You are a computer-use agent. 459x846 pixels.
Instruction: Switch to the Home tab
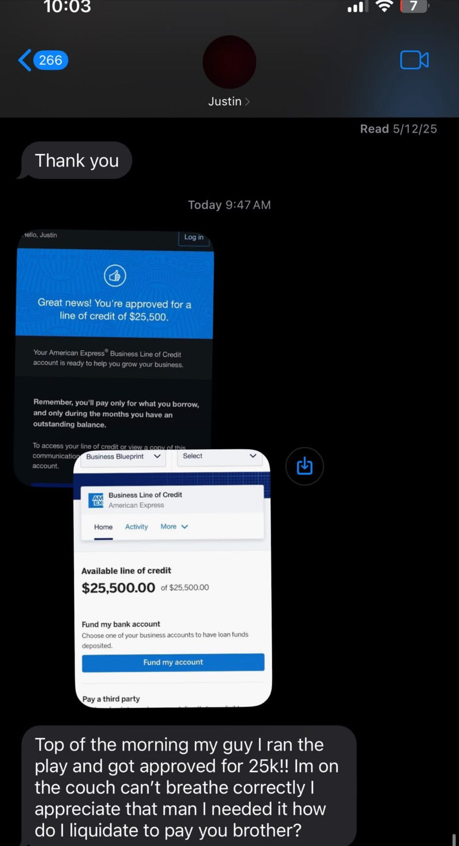pyautogui.click(x=103, y=527)
